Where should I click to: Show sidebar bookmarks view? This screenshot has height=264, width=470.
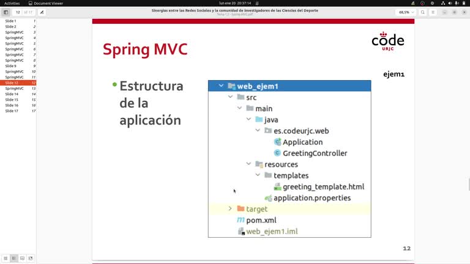click(x=31, y=258)
